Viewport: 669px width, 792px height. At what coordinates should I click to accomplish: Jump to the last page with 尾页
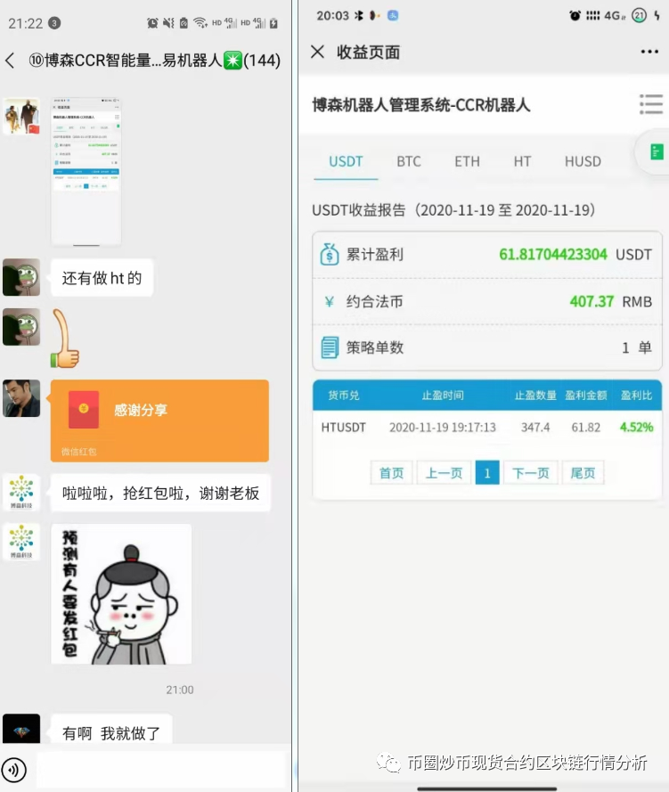[x=583, y=473]
